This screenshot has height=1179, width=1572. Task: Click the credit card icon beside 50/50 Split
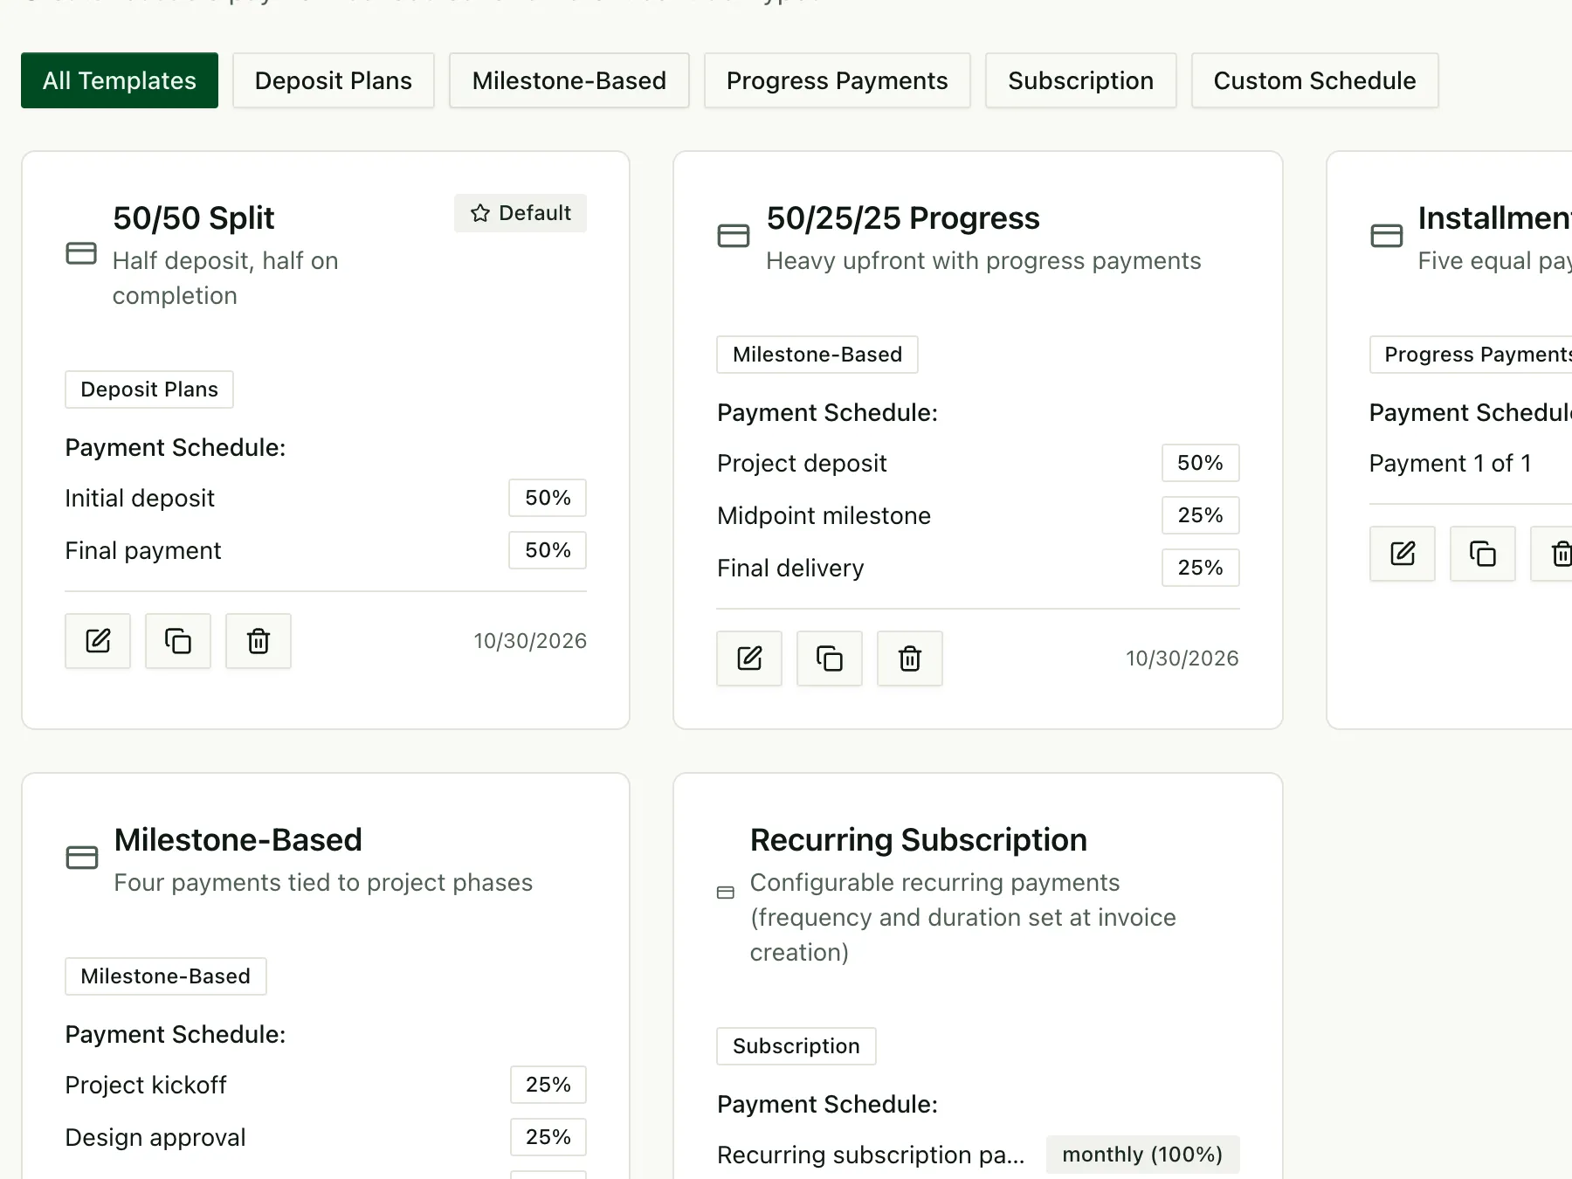pyautogui.click(x=81, y=253)
